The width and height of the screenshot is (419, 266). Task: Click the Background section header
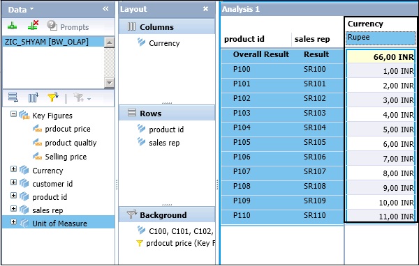click(x=167, y=215)
